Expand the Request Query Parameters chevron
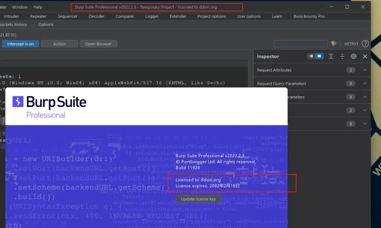 point(365,84)
